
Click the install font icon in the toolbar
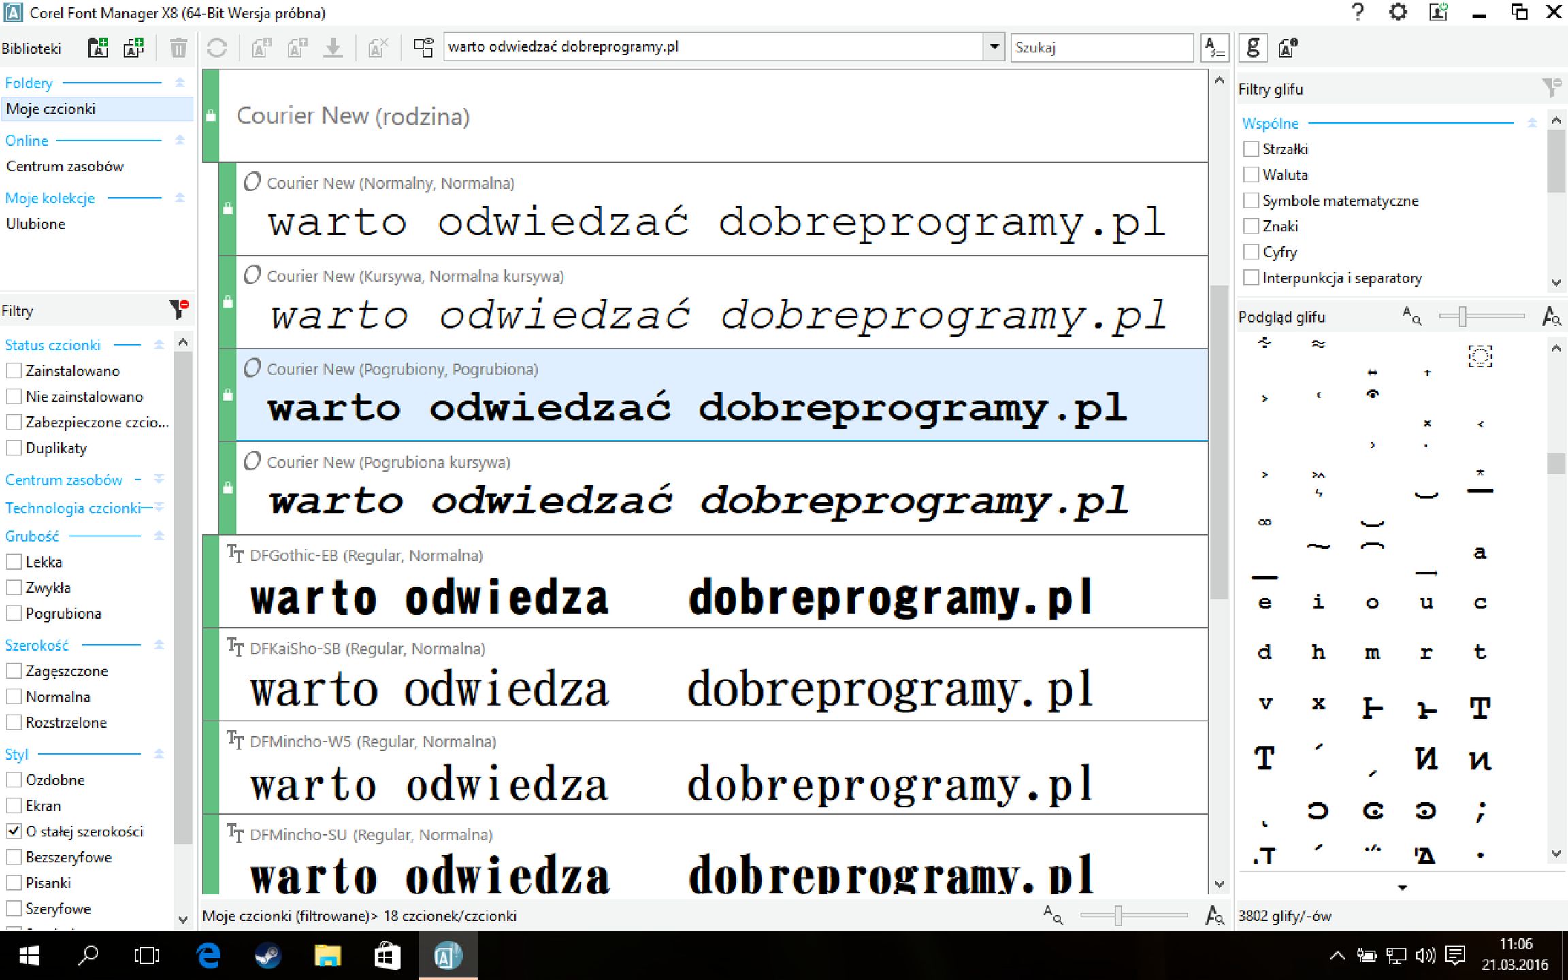pyautogui.click(x=261, y=48)
